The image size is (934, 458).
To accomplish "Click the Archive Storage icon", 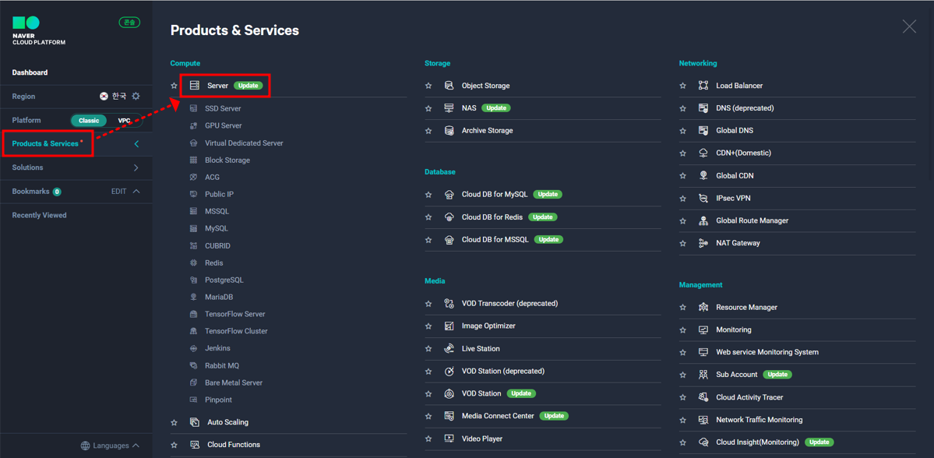I will click(x=449, y=130).
